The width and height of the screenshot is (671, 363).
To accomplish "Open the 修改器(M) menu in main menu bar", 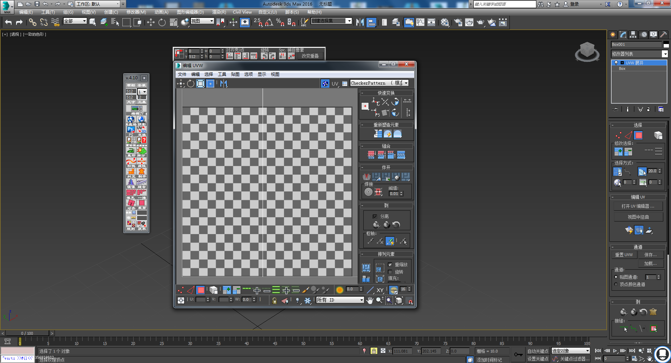I will click(x=136, y=12).
